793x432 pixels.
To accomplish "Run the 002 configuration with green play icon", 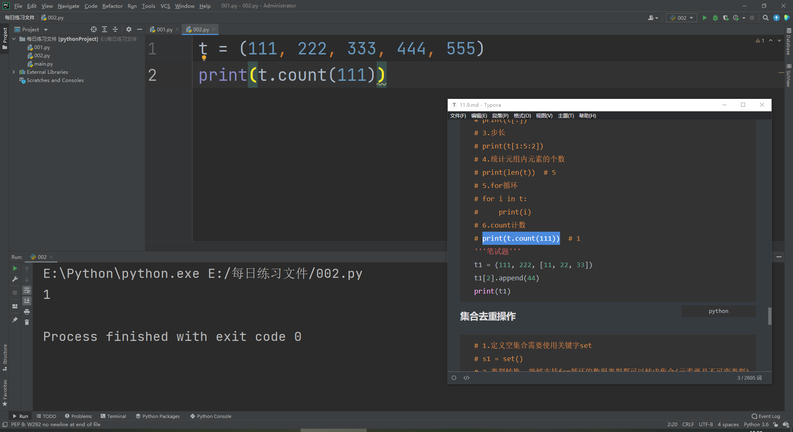I will pos(705,18).
